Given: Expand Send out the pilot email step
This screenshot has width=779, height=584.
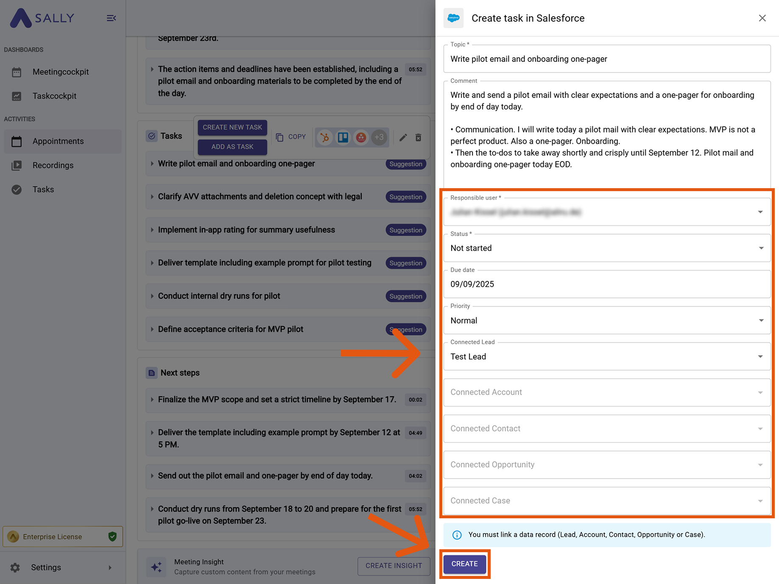Looking at the screenshot, I should coord(152,476).
